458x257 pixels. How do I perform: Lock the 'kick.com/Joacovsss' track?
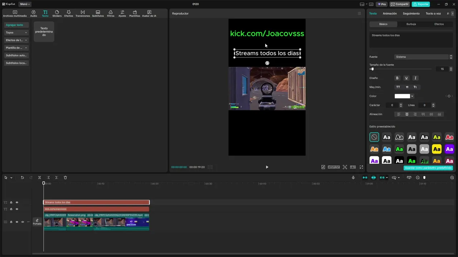(11, 209)
